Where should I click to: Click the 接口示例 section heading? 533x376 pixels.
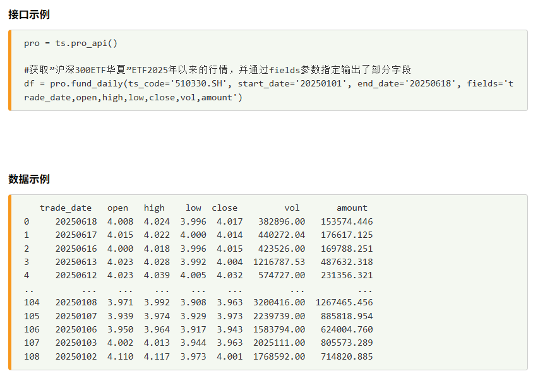click(x=29, y=15)
